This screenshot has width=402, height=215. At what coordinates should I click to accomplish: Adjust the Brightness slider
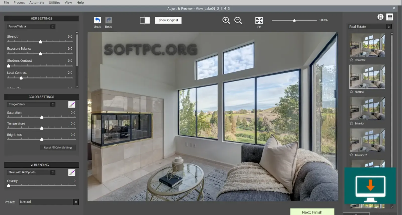point(42,139)
